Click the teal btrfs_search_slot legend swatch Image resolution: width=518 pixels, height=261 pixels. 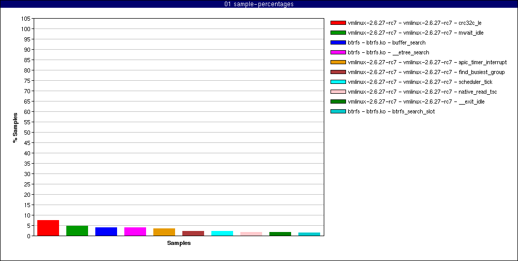pyautogui.click(x=338, y=111)
